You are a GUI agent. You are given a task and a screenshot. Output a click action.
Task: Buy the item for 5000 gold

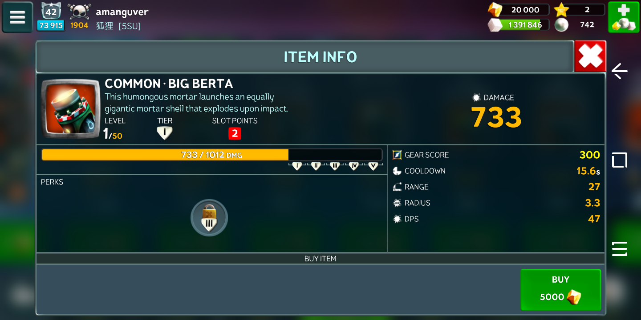point(560,289)
